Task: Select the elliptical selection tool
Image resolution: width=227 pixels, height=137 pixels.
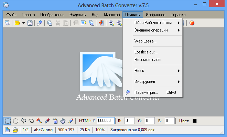Action: tap(15, 121)
